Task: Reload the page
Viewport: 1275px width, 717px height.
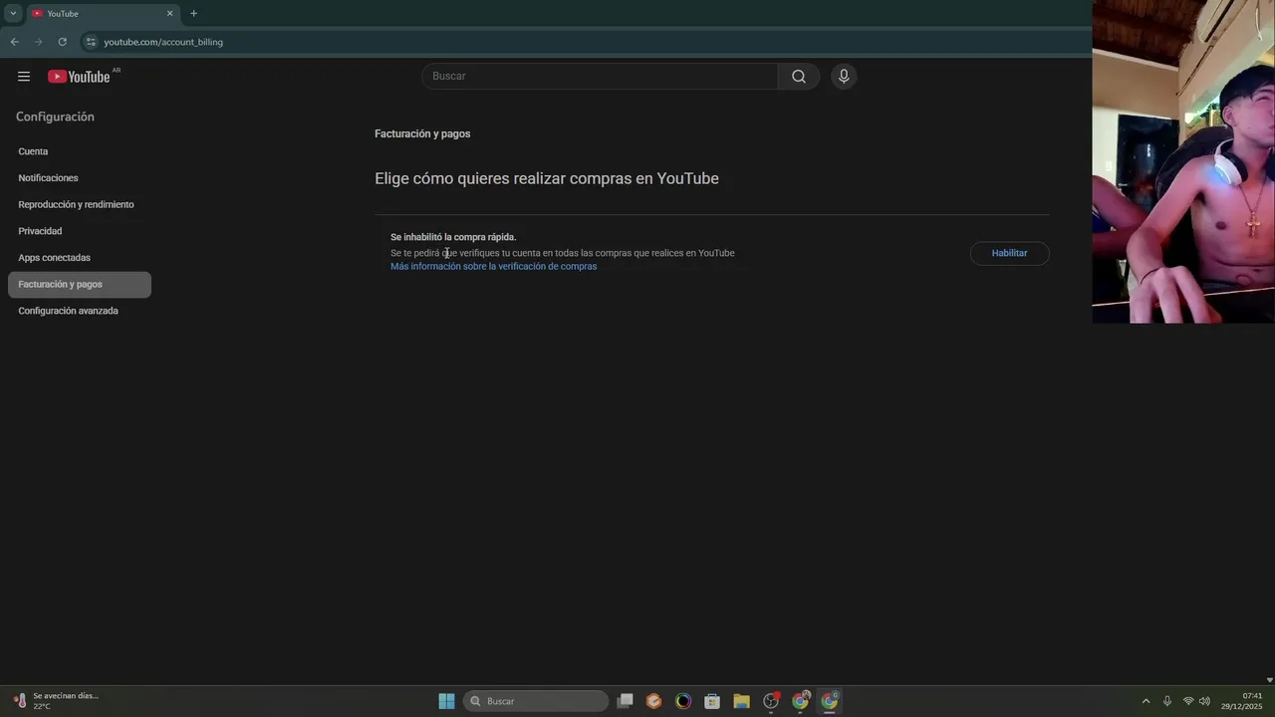Action: coord(62,42)
